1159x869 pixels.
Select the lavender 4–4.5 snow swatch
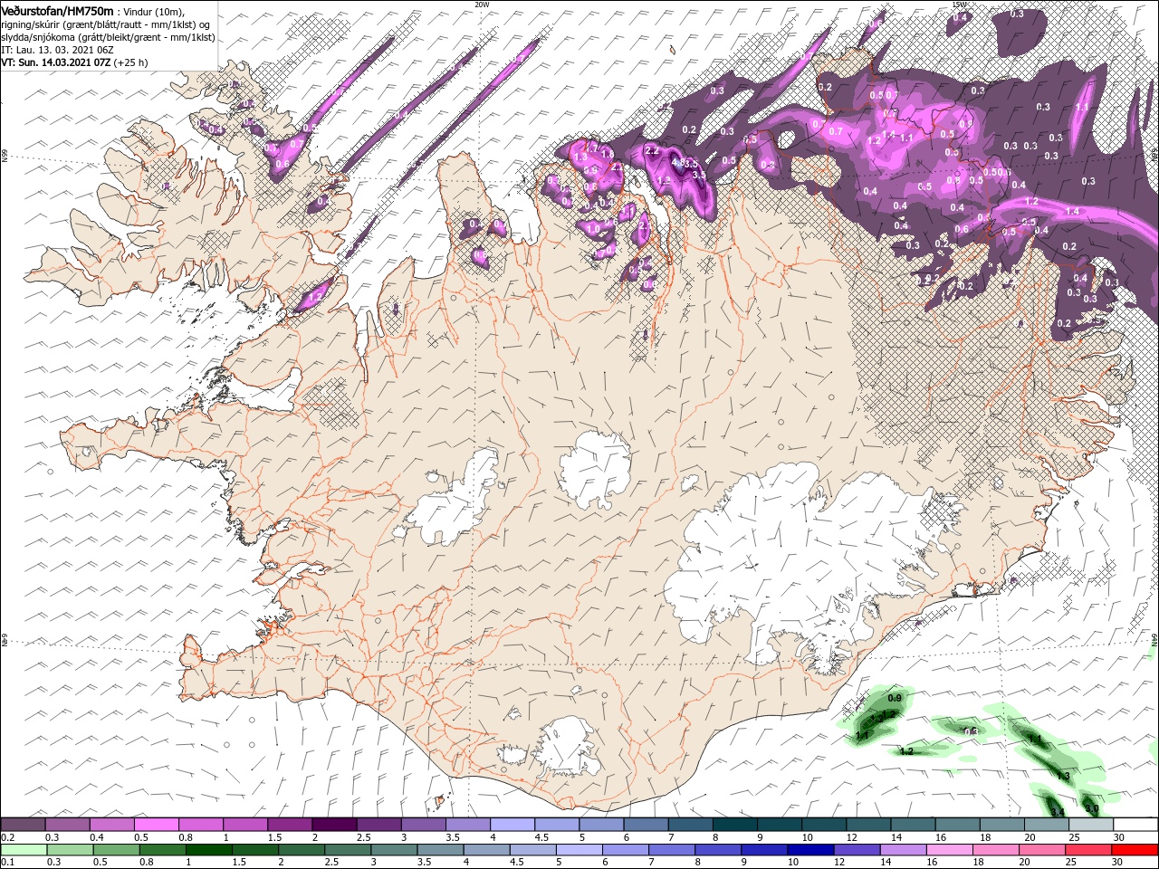click(512, 824)
